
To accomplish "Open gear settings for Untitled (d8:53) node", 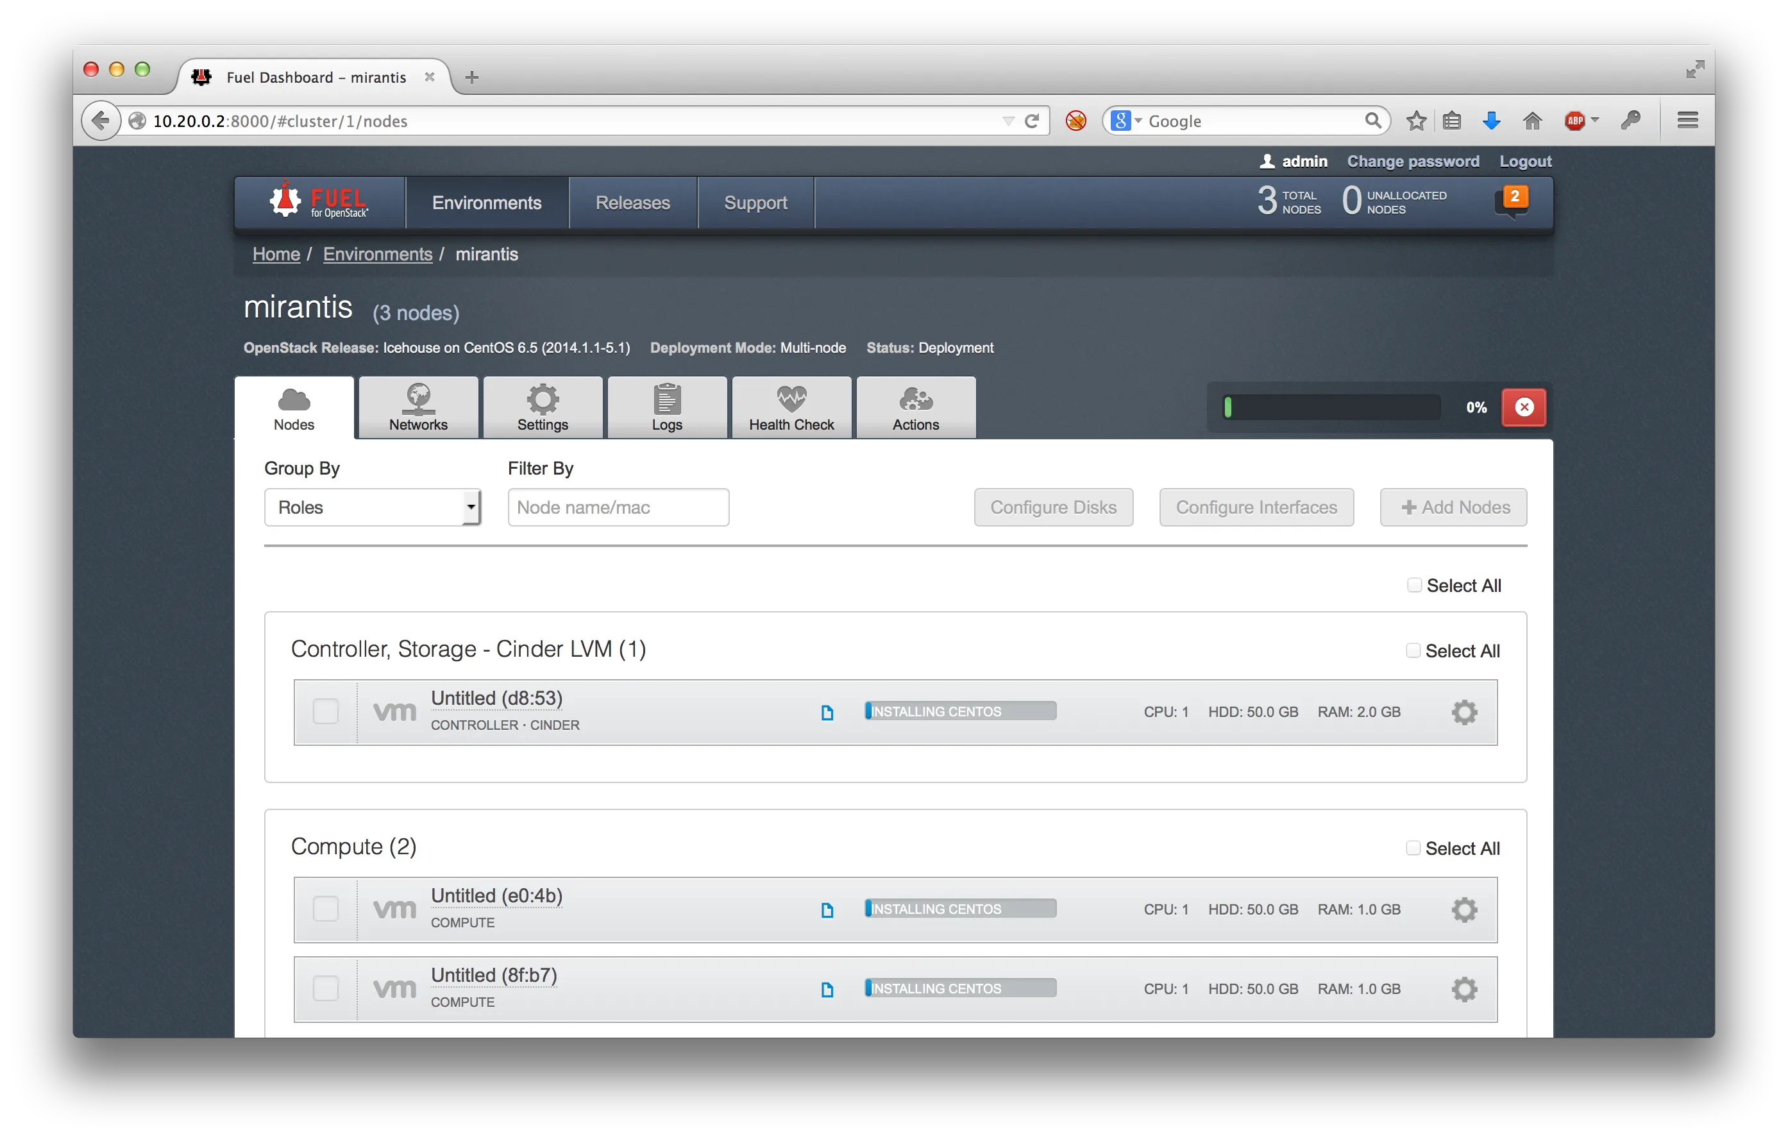I will point(1464,712).
